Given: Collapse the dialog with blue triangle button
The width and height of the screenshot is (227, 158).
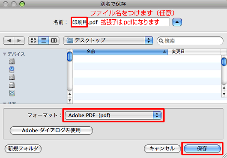Looking at the screenshot, I should pos(177,22).
